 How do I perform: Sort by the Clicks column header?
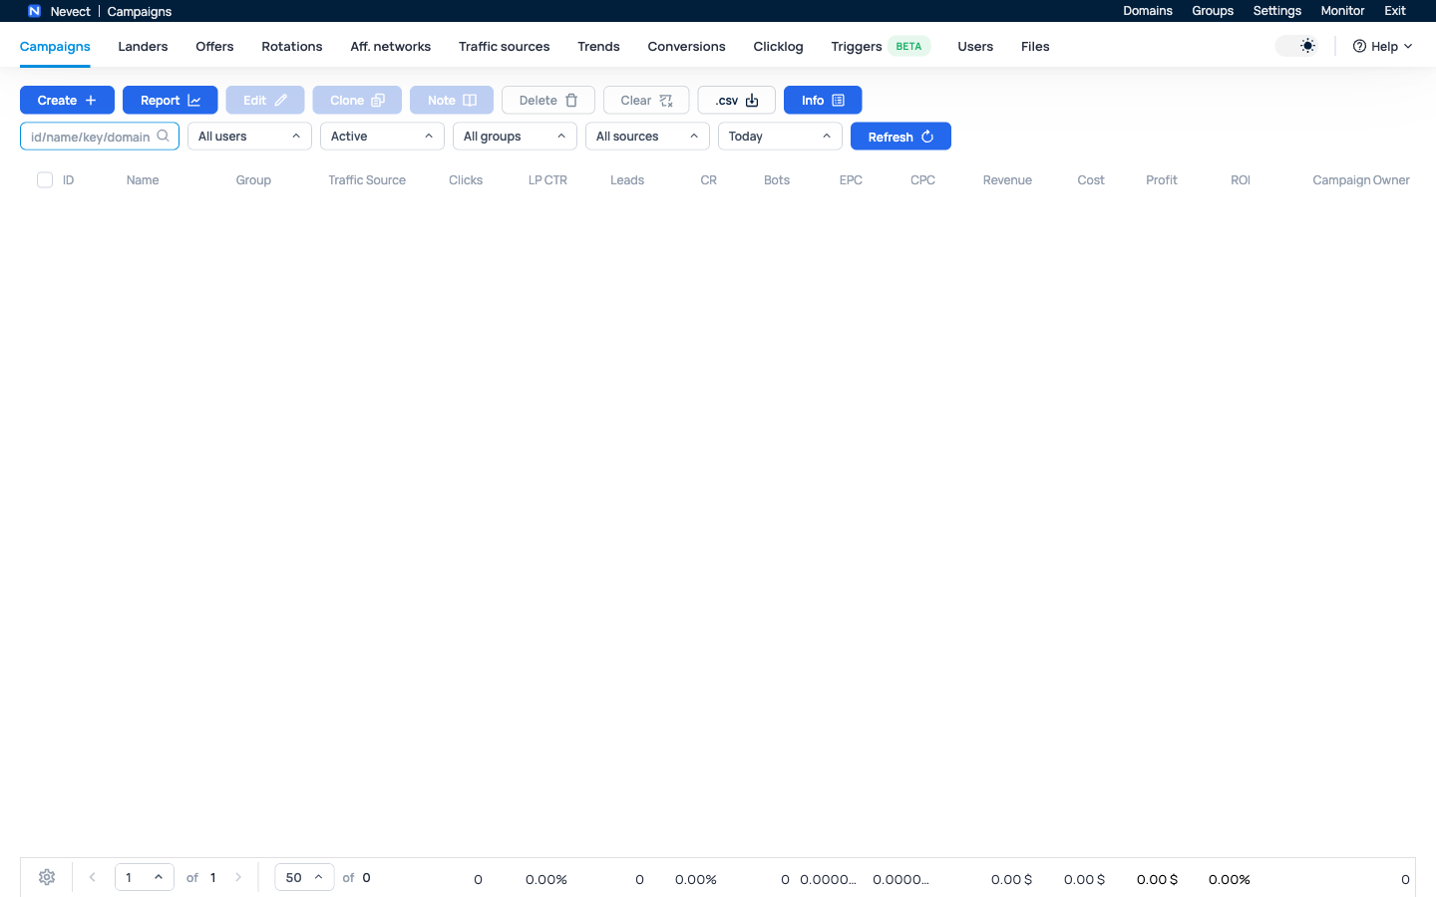[x=466, y=180]
